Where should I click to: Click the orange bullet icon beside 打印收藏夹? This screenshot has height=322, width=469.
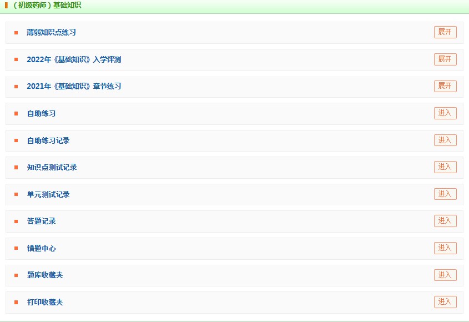(x=16, y=303)
